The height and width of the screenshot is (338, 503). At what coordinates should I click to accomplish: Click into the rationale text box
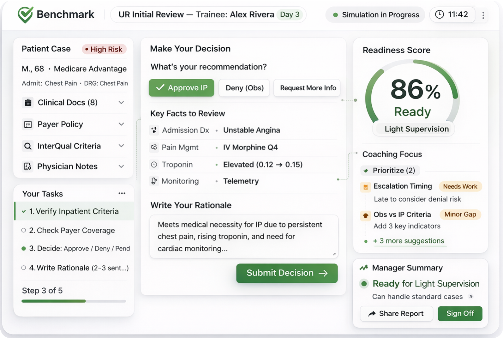click(x=244, y=237)
